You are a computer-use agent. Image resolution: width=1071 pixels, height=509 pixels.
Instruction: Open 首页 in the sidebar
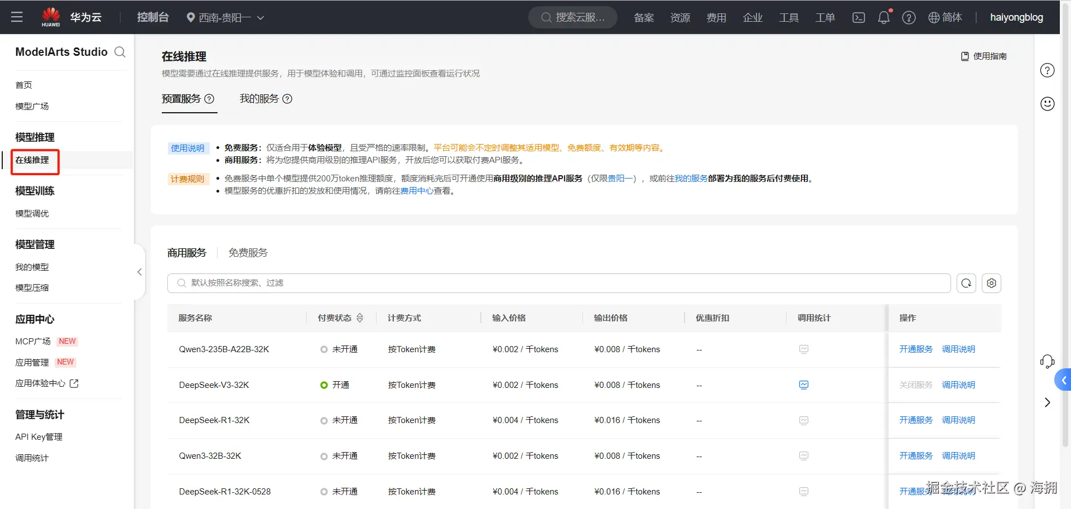pyautogui.click(x=24, y=85)
